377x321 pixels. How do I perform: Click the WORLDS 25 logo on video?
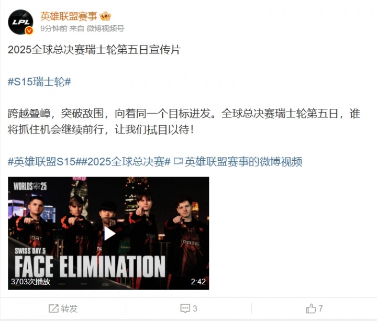[30, 186]
